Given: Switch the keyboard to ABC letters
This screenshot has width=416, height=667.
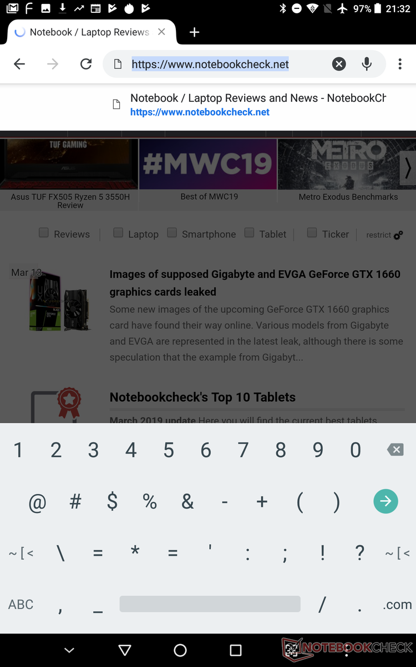Looking at the screenshot, I should (21, 604).
